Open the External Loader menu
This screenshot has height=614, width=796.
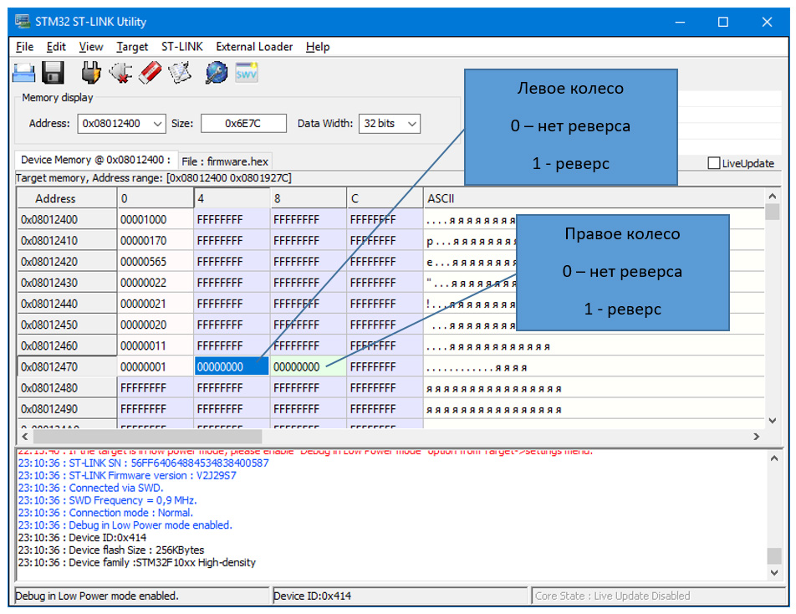(254, 47)
